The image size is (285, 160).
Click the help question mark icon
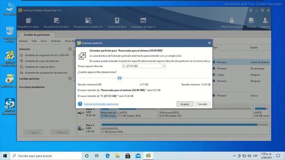pos(80,104)
